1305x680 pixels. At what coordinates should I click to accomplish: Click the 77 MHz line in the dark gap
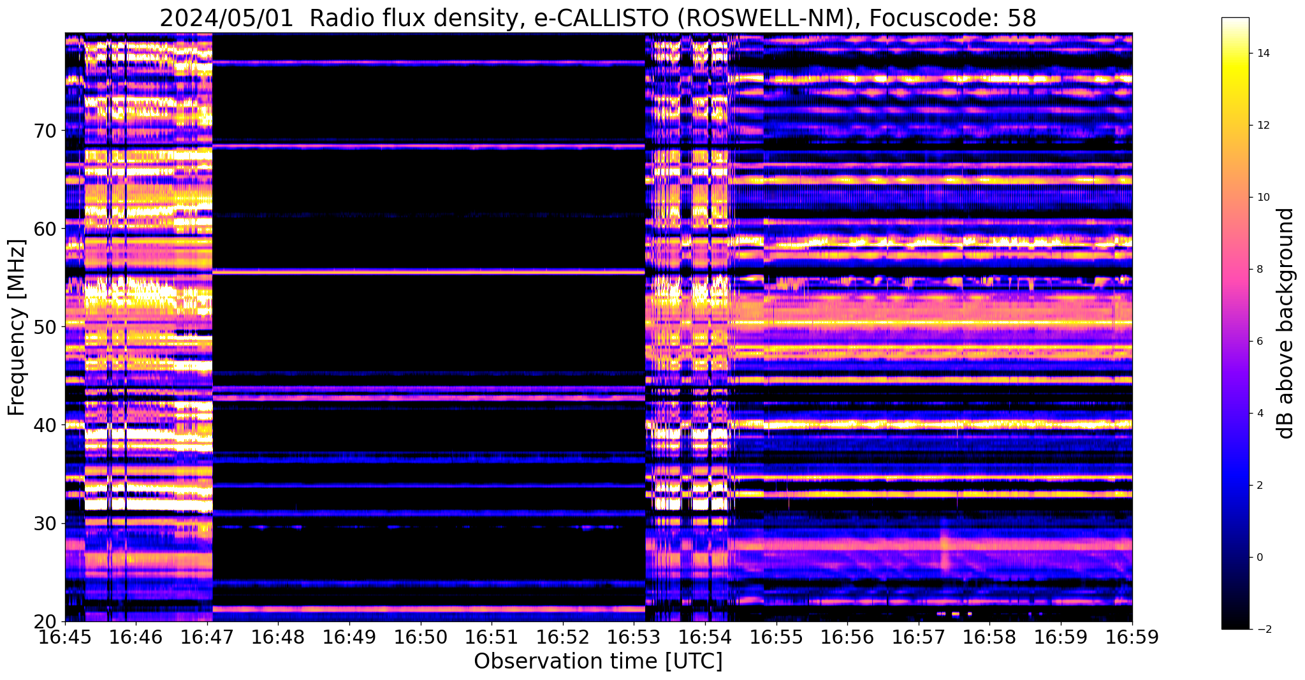tap(428, 62)
